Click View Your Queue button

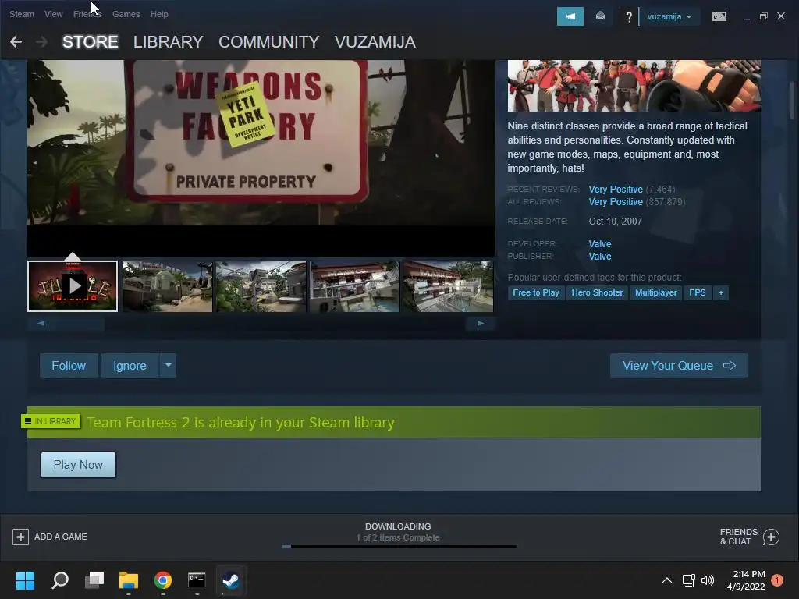[679, 365]
